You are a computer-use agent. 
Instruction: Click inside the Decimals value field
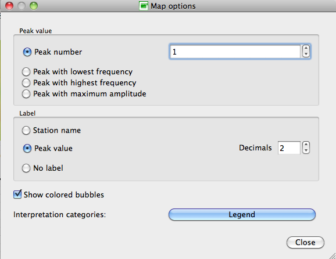coord(289,148)
